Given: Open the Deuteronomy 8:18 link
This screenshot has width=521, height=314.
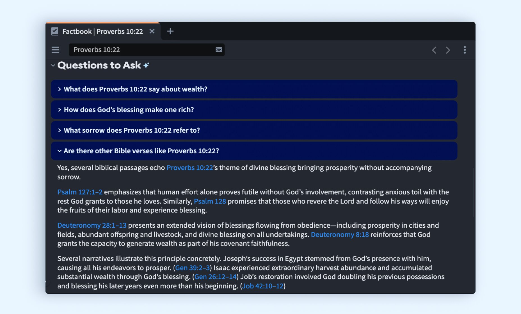Looking at the screenshot, I should click(x=340, y=234).
